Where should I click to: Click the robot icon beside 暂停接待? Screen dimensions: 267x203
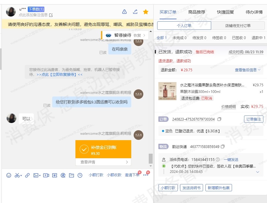[109, 35]
